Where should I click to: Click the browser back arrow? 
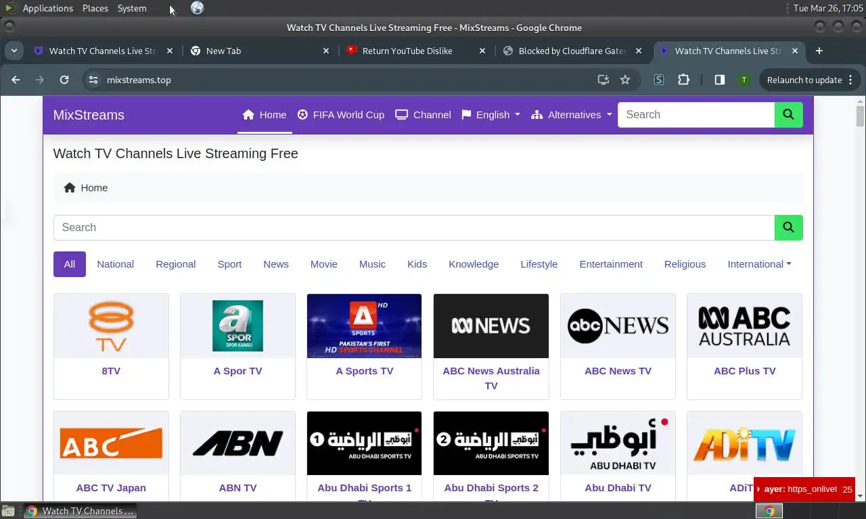pos(16,80)
